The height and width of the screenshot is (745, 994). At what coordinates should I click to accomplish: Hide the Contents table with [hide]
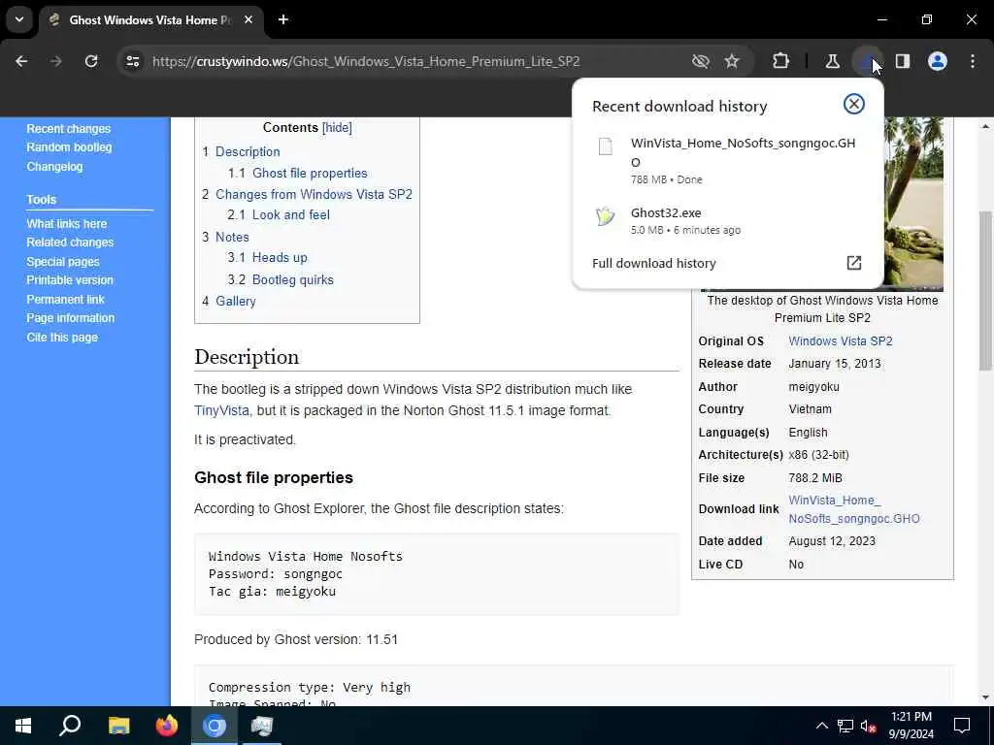[x=337, y=127]
